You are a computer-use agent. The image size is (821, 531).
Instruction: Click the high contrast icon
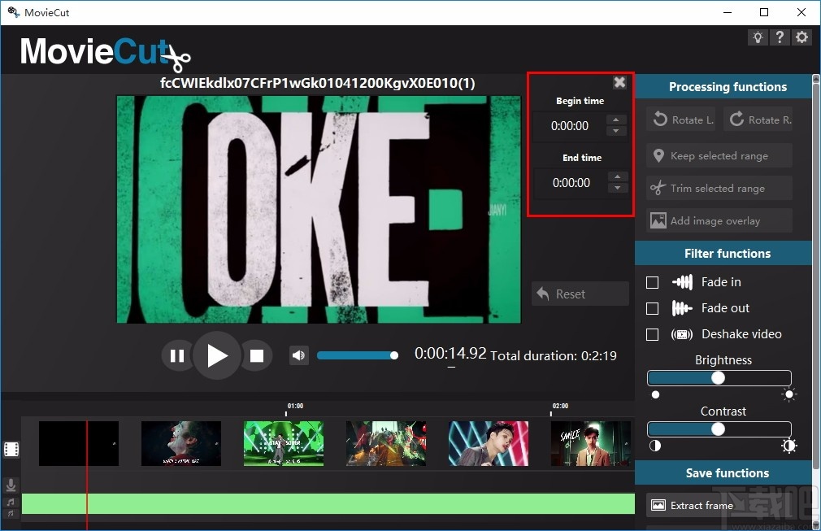(789, 446)
